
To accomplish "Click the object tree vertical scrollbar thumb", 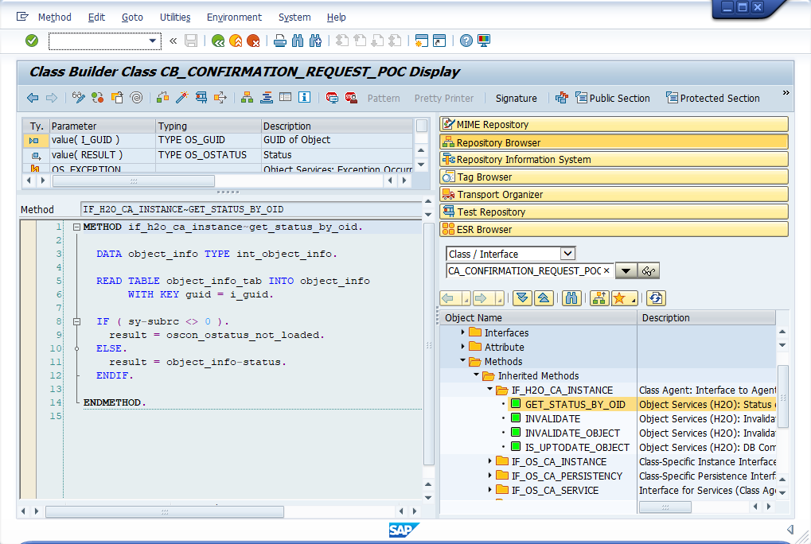I will [782, 397].
